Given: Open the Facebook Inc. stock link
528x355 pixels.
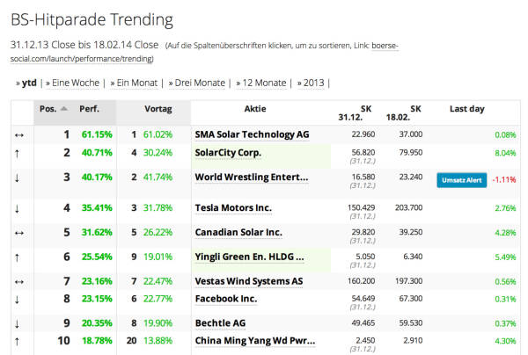Looking at the screenshot, I should click(x=226, y=299).
